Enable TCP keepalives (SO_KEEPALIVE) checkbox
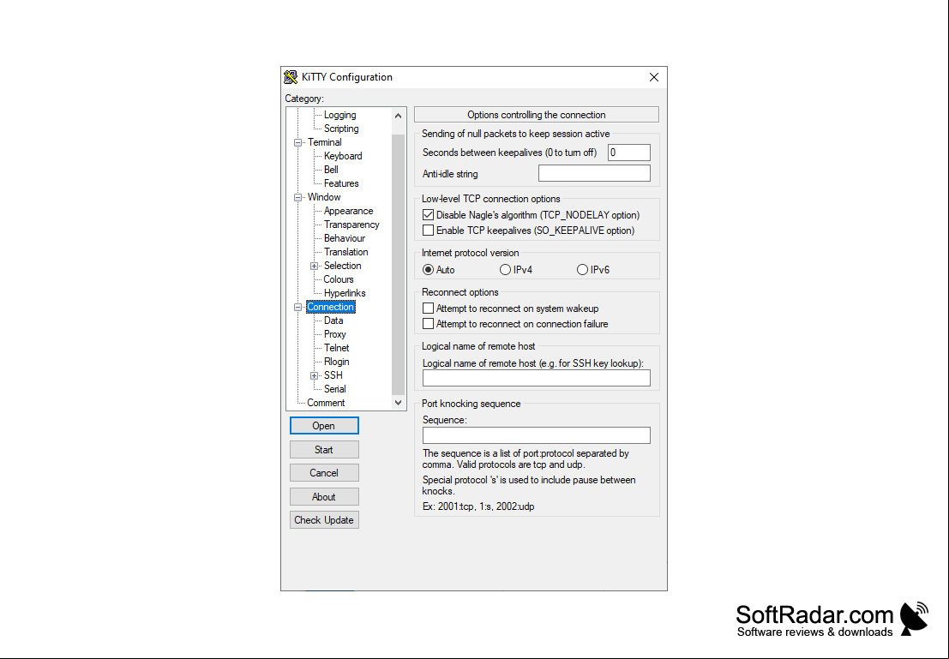This screenshot has width=949, height=659. click(429, 231)
